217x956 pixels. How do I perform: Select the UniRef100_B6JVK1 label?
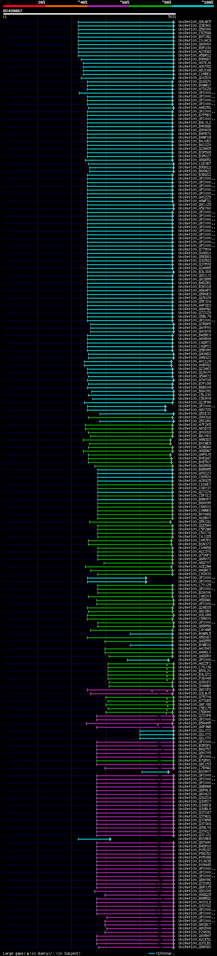195,436
